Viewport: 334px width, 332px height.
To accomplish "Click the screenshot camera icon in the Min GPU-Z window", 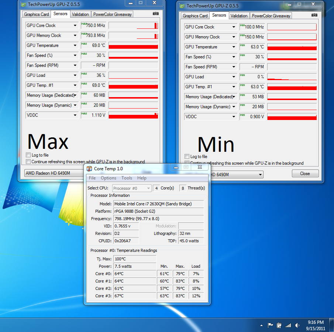I will point(314,15).
